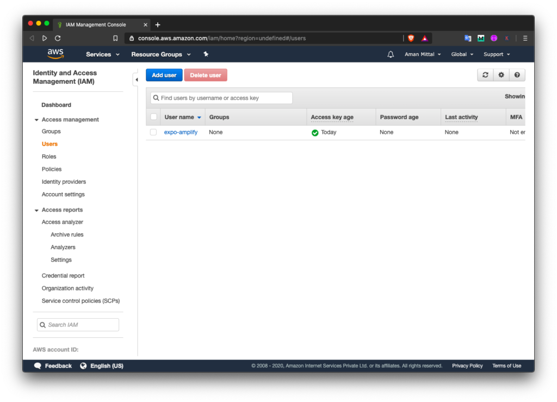Open the notifications bell

pos(391,54)
